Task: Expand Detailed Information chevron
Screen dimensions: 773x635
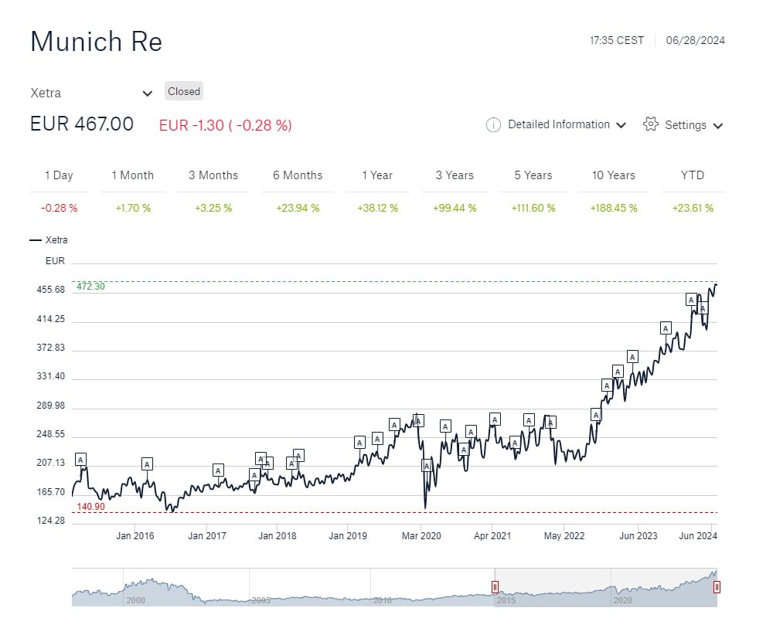Action: tap(621, 125)
